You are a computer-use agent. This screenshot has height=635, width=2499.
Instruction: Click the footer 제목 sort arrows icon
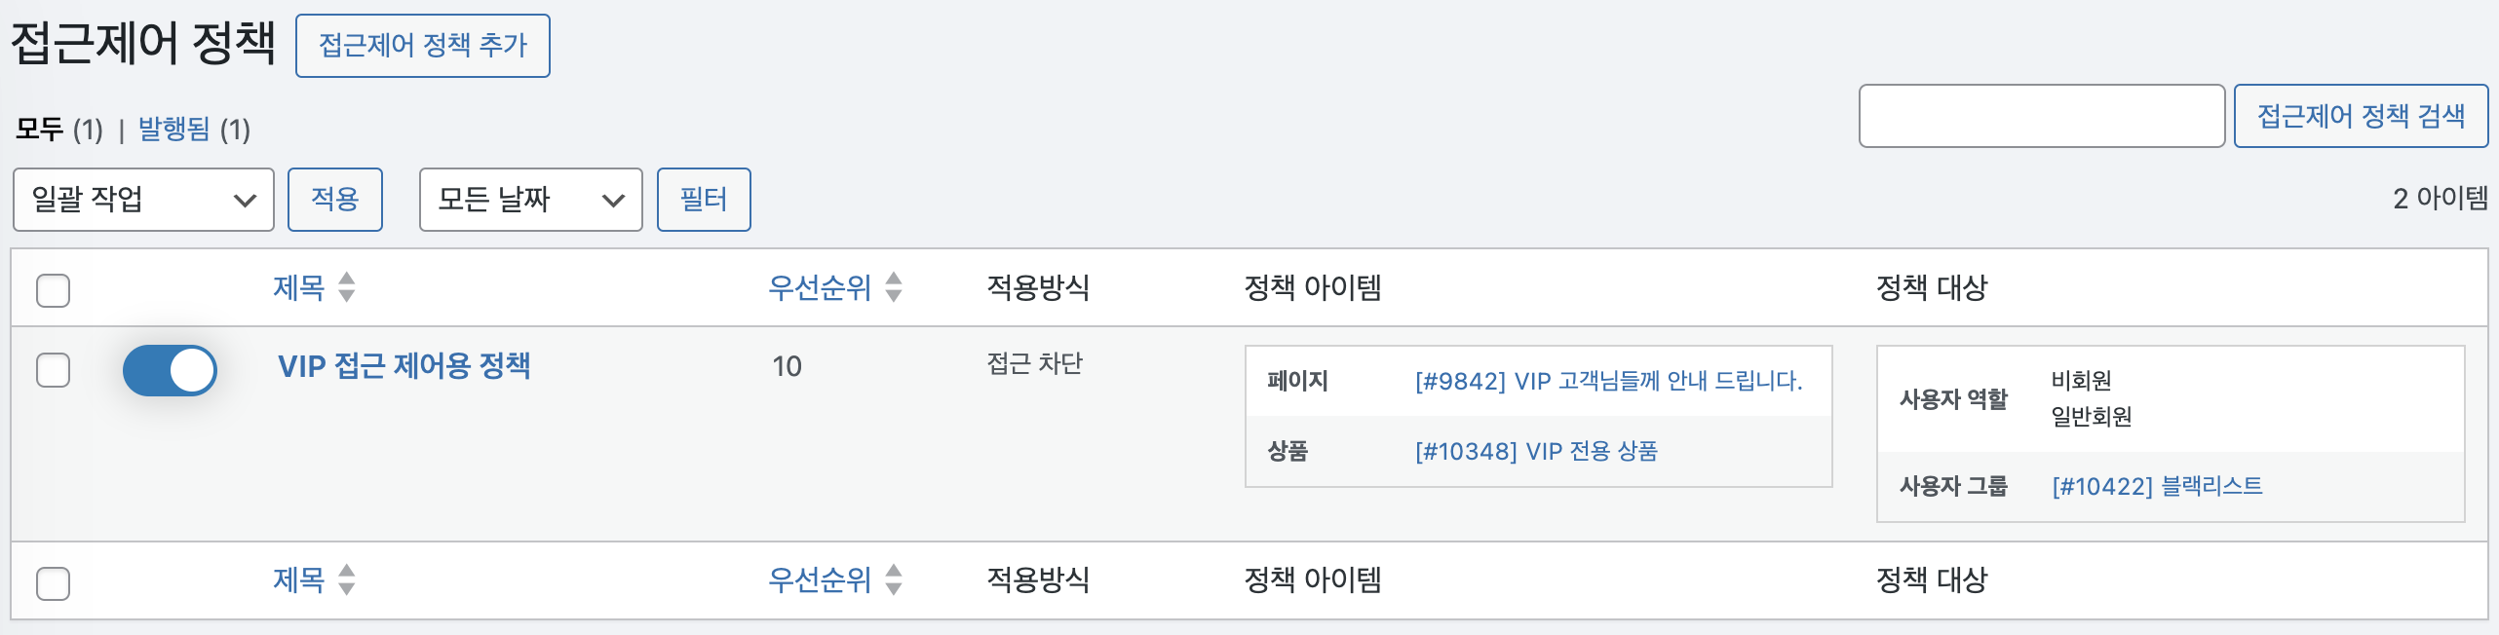click(346, 579)
